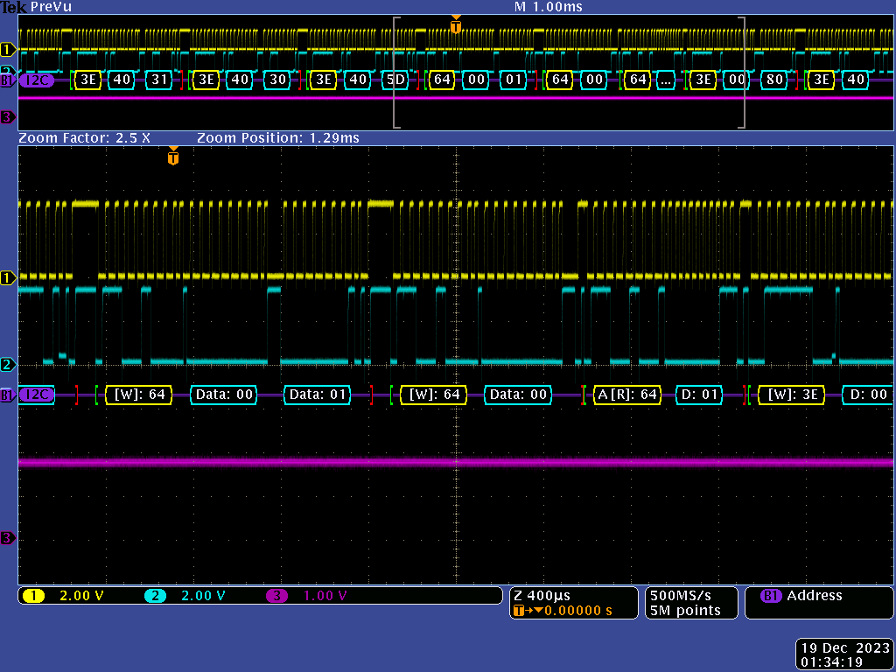Click the 'Zoom Factor: 2.5 X' readout
This screenshot has height=672, width=896.
point(85,137)
